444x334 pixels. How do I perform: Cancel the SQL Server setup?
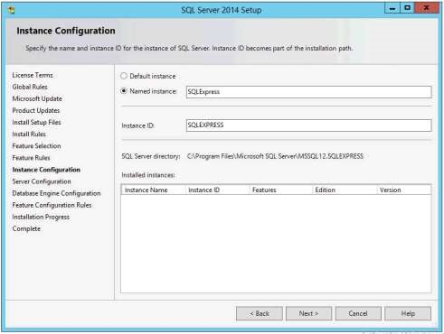[358, 313]
